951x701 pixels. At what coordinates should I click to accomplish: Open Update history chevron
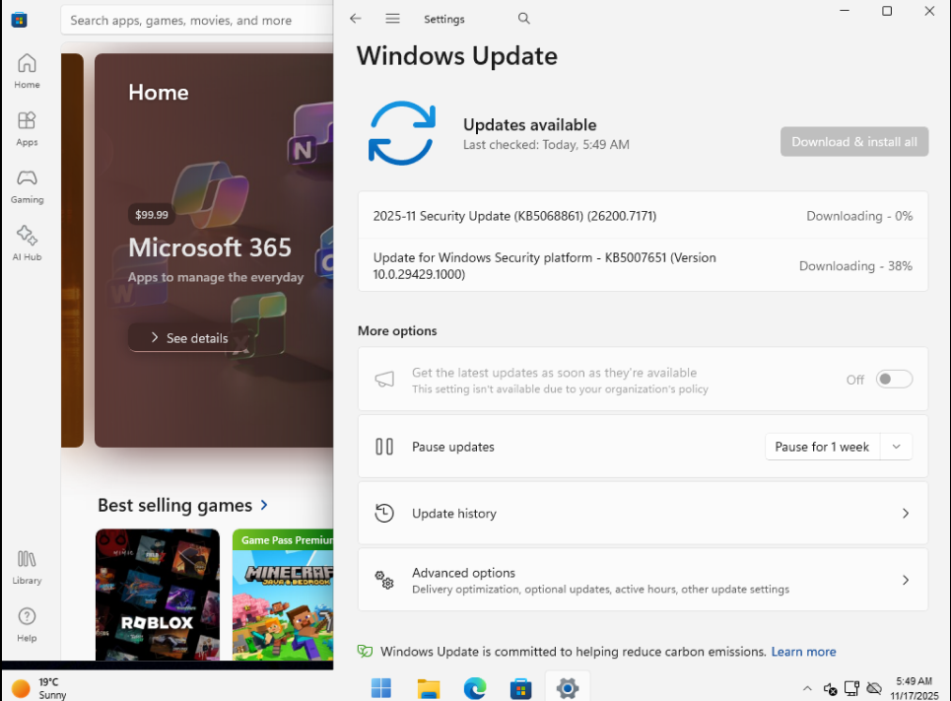tap(906, 514)
